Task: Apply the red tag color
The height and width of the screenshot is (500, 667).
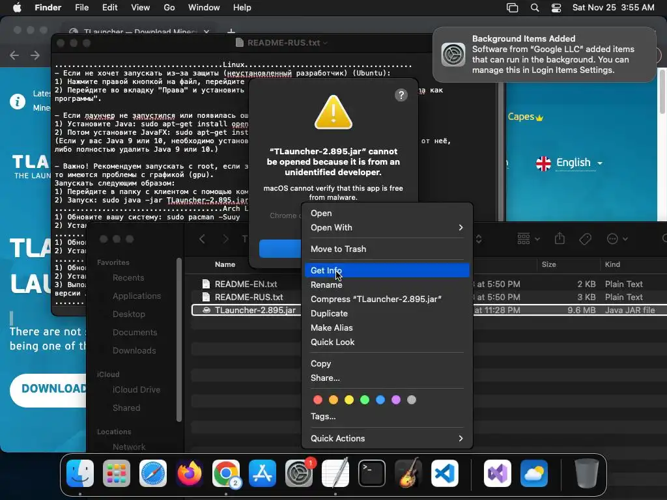Action: click(318, 400)
